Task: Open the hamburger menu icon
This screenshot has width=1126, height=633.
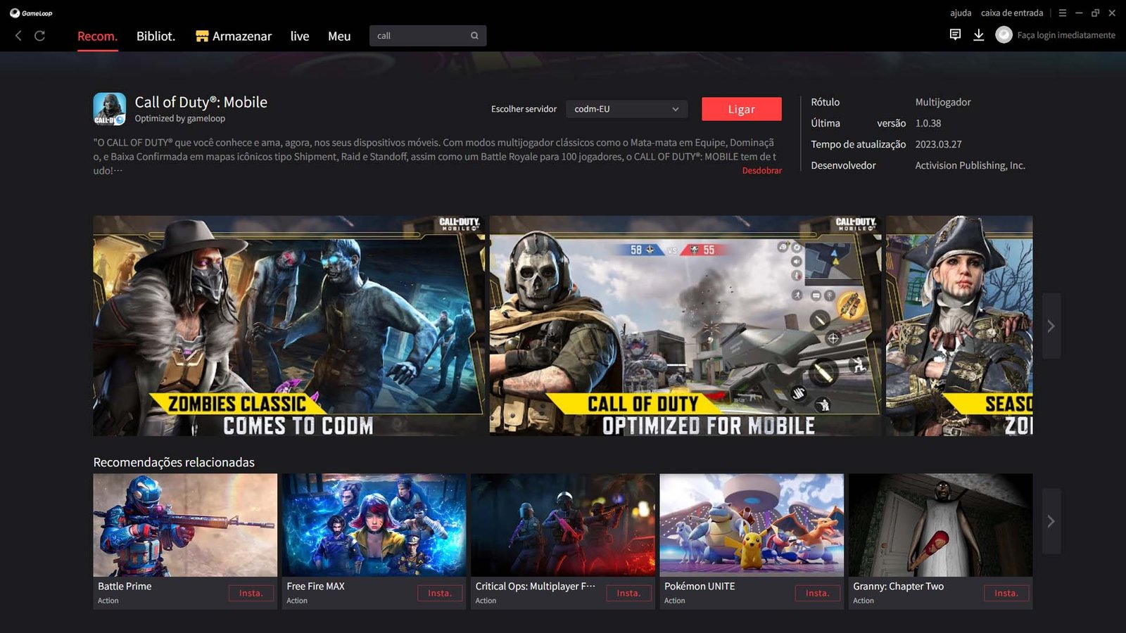Action: click(1063, 13)
